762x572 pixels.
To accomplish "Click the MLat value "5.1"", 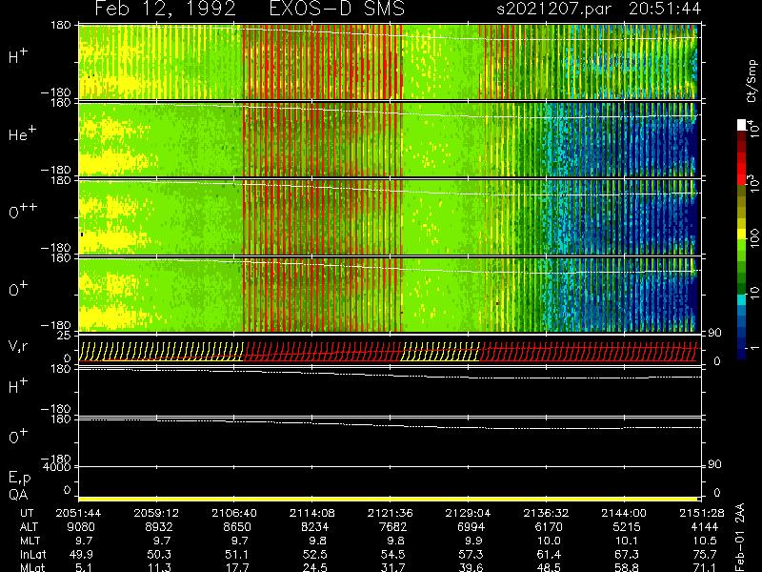I will pos(84,567).
